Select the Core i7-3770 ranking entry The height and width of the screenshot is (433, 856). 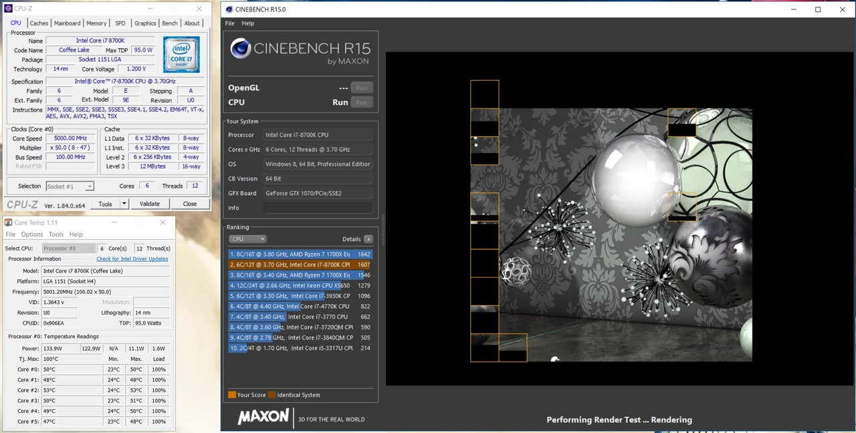coord(300,317)
